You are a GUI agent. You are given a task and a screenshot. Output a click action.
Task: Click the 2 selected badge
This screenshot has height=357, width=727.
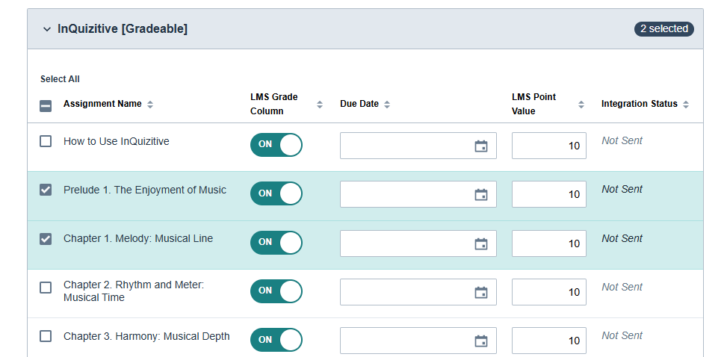click(663, 29)
